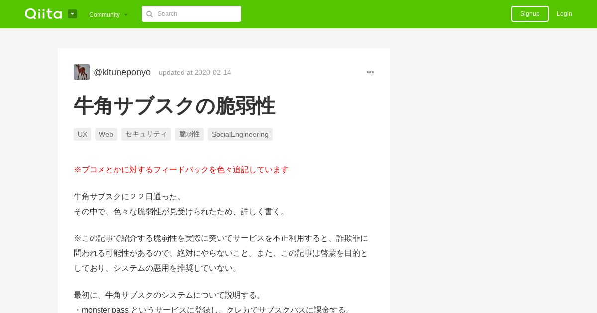This screenshot has height=313, width=597.
Task: Select the 脆弱性 tag
Action: tap(190, 134)
